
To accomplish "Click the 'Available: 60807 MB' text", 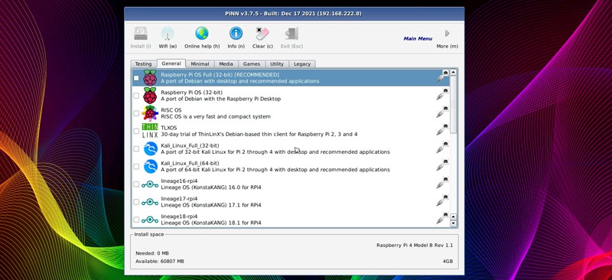I will (x=160, y=261).
